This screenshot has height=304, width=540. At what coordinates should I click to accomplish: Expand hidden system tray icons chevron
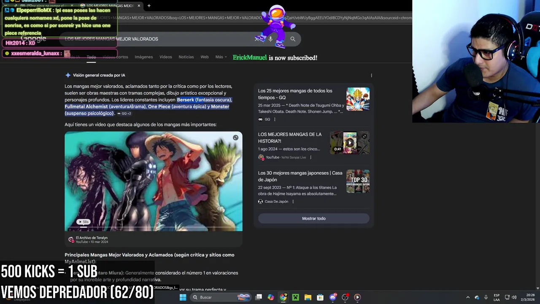click(x=467, y=297)
